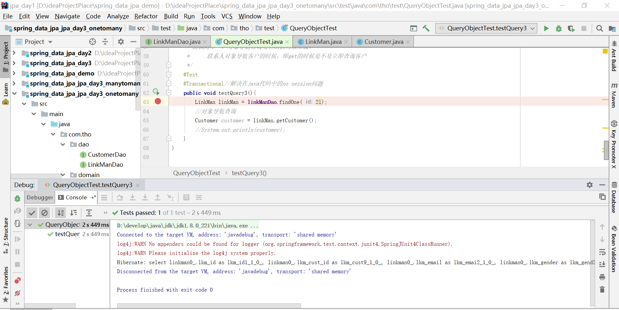
Task: Switch to the Debugger tab
Action: pyautogui.click(x=40, y=197)
